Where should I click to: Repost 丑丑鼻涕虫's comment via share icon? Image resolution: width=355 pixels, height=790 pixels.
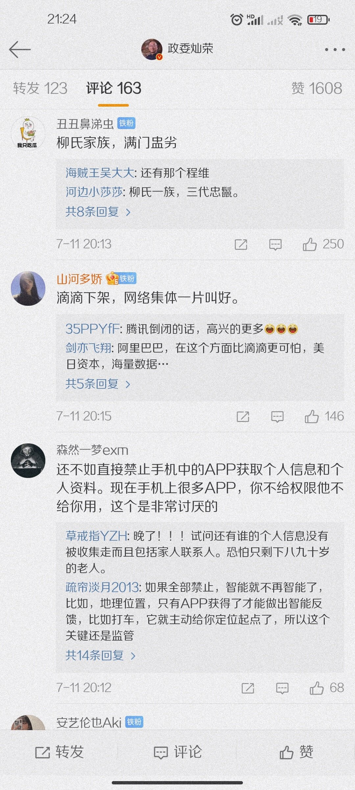(x=241, y=245)
